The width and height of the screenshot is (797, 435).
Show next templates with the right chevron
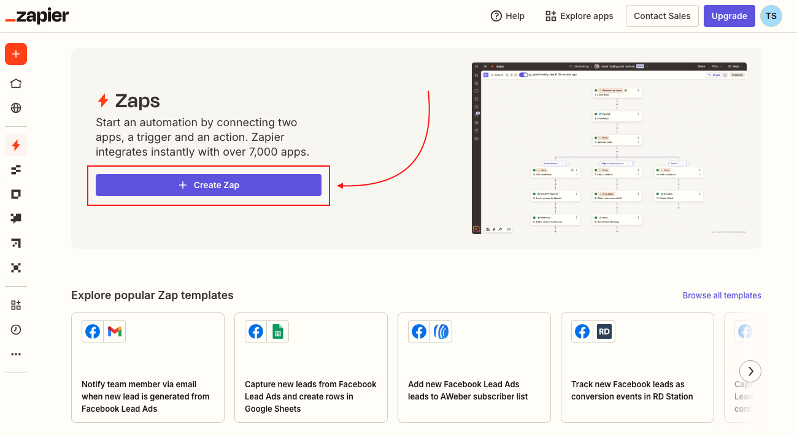click(x=750, y=371)
